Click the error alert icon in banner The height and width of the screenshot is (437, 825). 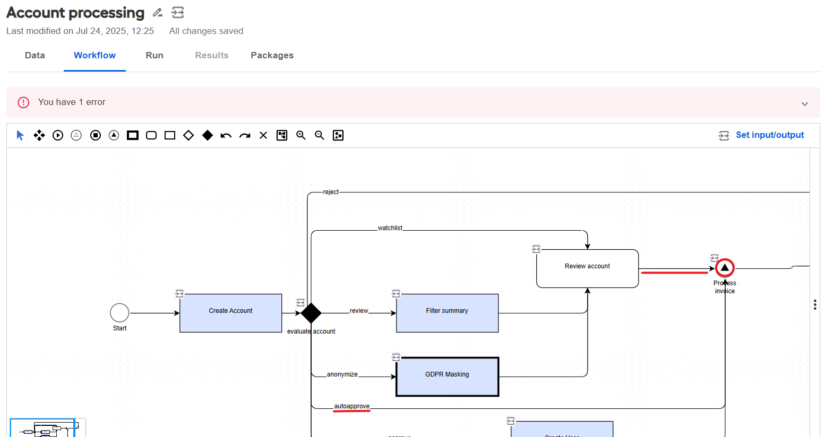click(23, 102)
